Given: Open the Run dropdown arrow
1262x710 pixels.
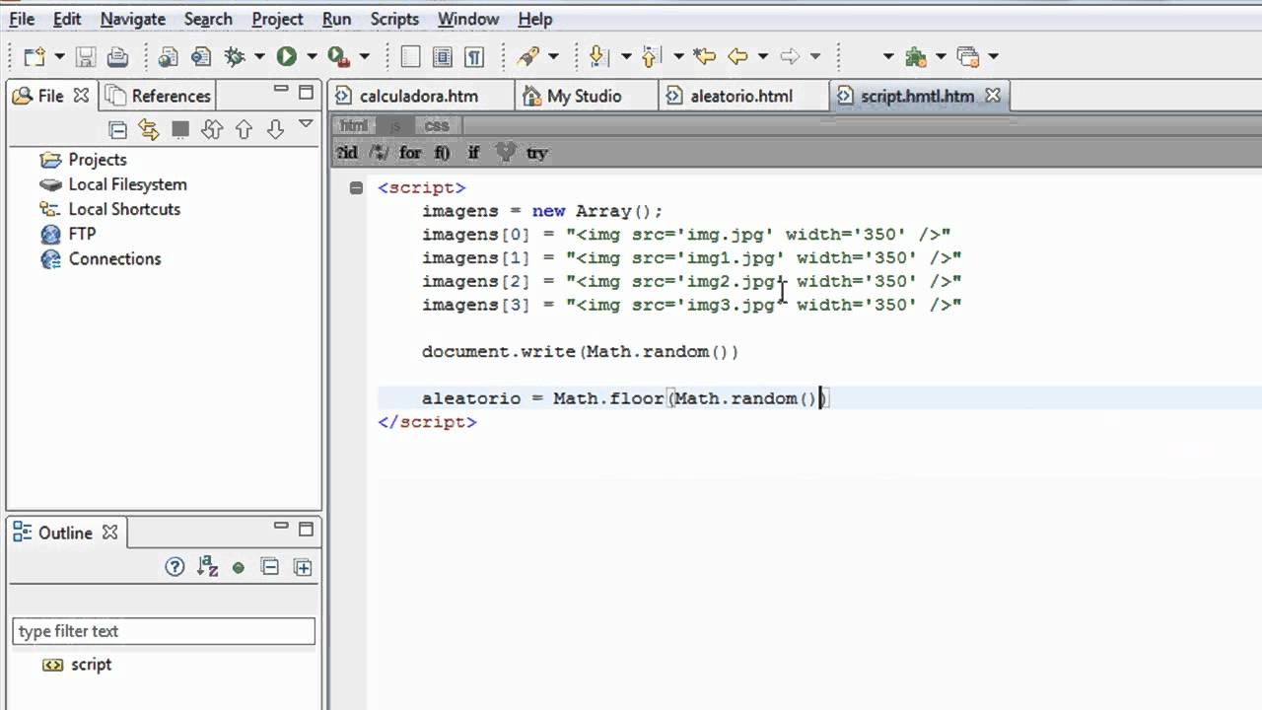Looking at the screenshot, I should click(312, 57).
